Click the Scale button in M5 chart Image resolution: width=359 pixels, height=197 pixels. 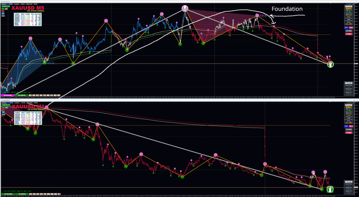point(3,16)
